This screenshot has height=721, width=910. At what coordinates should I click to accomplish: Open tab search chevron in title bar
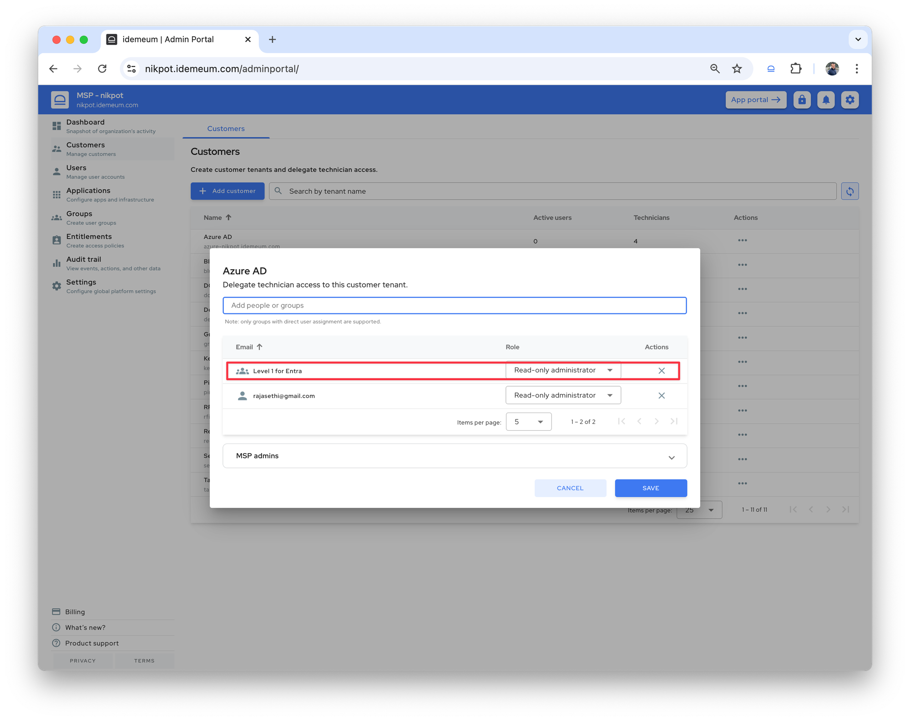coord(858,40)
